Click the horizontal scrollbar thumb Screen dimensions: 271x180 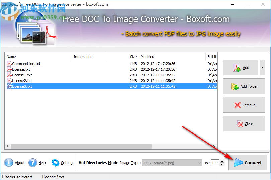[x=81, y=146]
